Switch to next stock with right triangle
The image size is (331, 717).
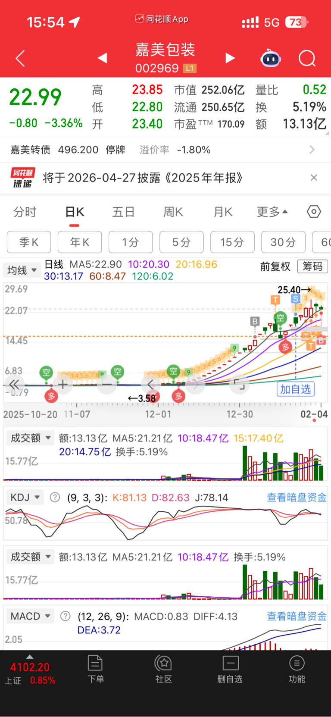(230, 58)
